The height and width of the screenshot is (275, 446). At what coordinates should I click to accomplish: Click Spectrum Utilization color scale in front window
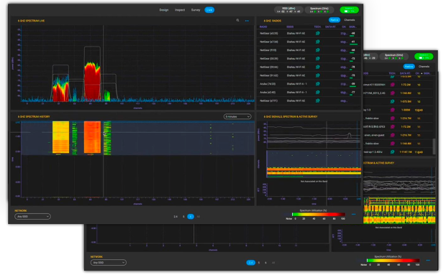coord(318,215)
